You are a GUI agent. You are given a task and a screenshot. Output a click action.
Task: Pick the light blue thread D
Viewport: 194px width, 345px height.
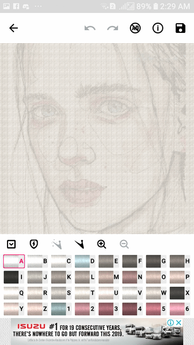point(85,261)
